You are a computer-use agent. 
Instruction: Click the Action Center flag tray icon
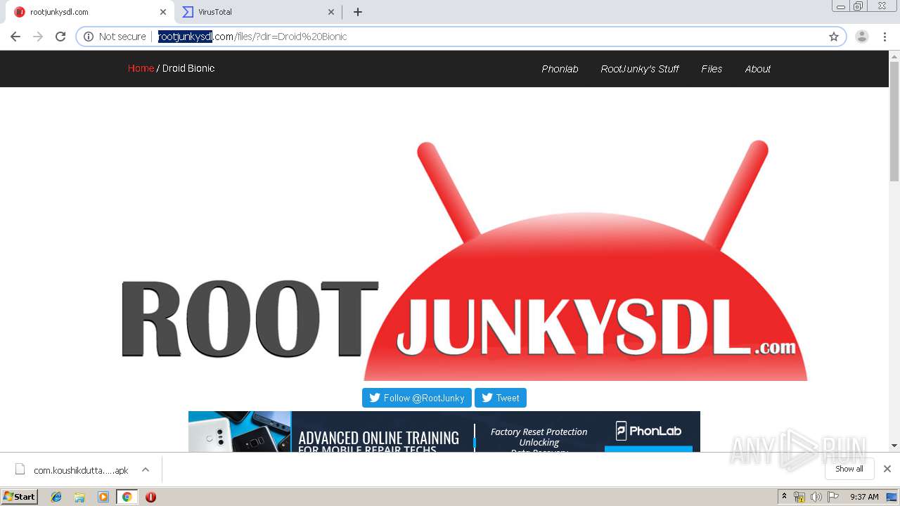833,497
